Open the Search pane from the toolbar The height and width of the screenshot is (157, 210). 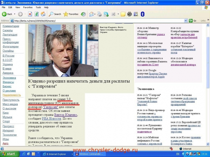[x=55, y=14]
